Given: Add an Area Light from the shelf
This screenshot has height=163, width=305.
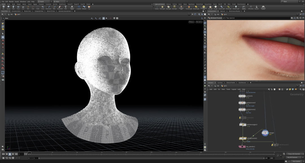Looking at the screenshot, I should coord(174,7).
